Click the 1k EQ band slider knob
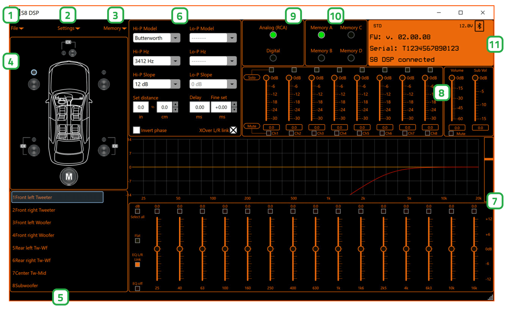507x309 pixels. tap(338, 249)
